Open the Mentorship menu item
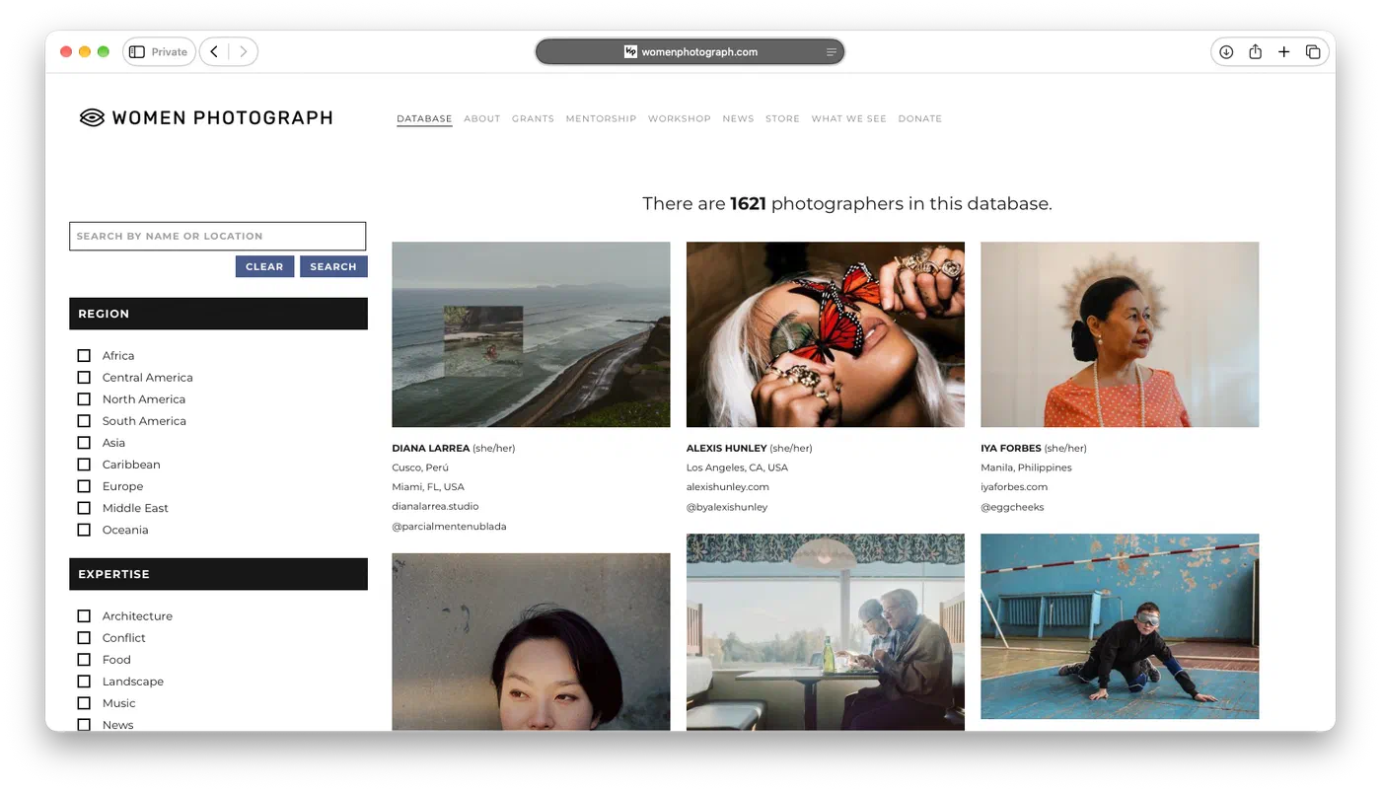The width and height of the screenshot is (1381, 791). coord(601,119)
